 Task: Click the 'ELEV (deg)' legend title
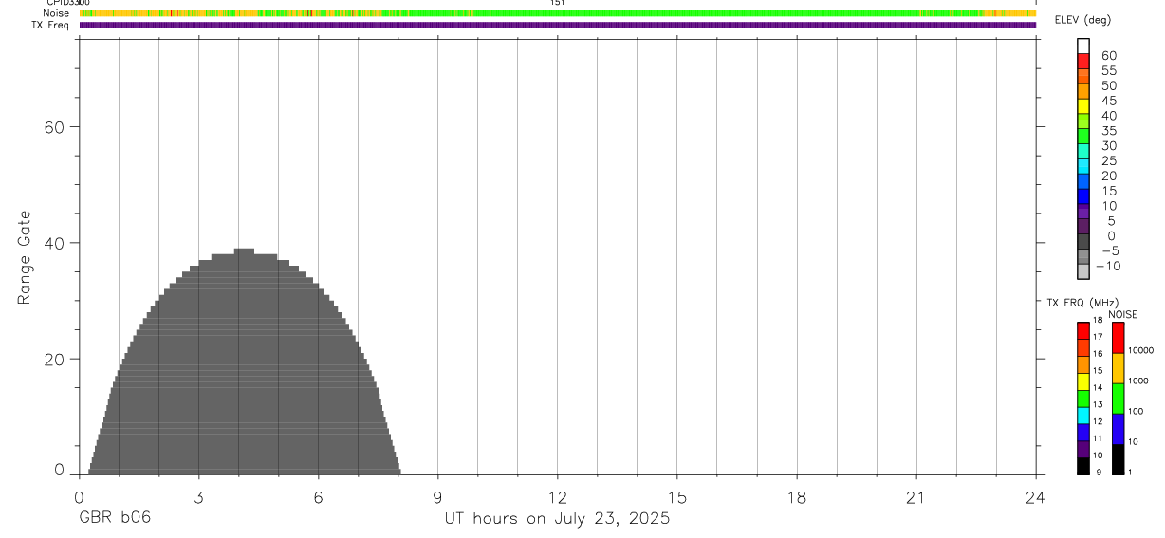point(1082,20)
